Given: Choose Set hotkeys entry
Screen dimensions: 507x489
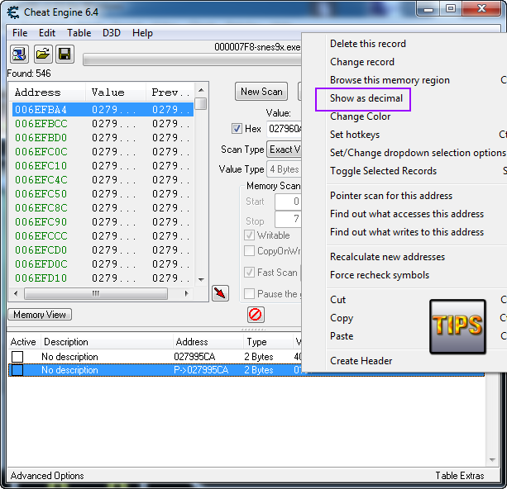Looking at the screenshot, I should coord(355,135).
